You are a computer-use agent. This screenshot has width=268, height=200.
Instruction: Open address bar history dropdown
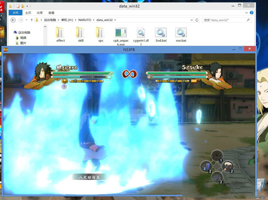[192, 20]
